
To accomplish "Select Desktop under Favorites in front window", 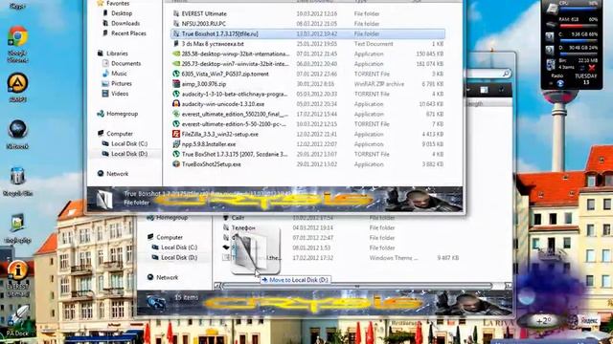I will [x=122, y=13].
